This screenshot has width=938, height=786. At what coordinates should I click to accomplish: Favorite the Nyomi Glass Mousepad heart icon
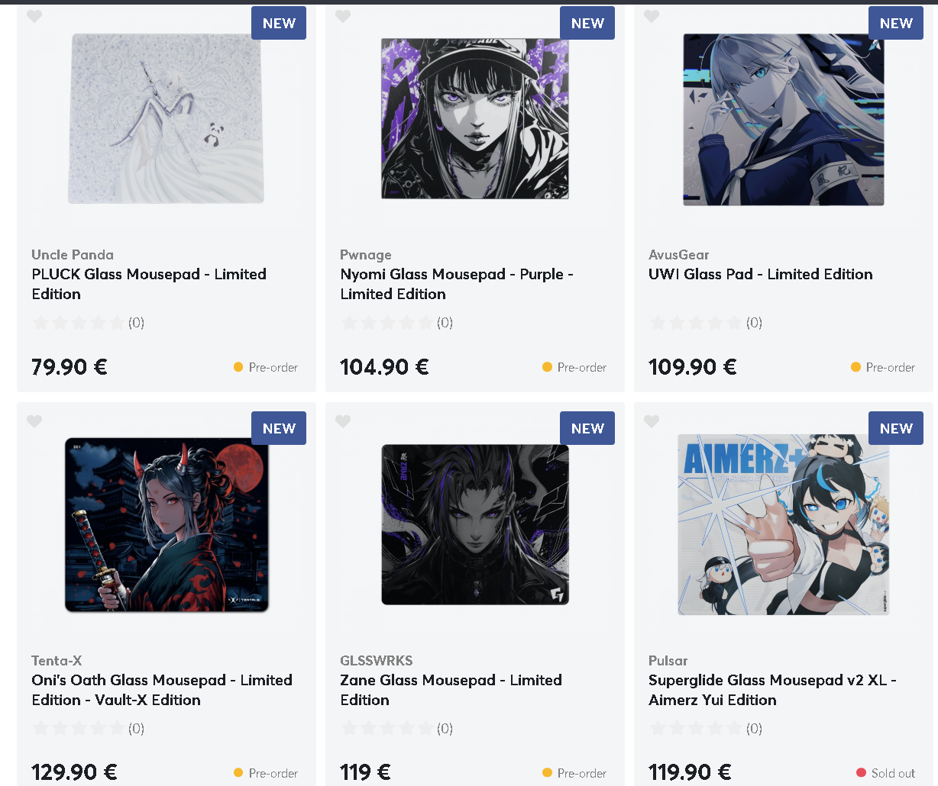pyautogui.click(x=343, y=16)
